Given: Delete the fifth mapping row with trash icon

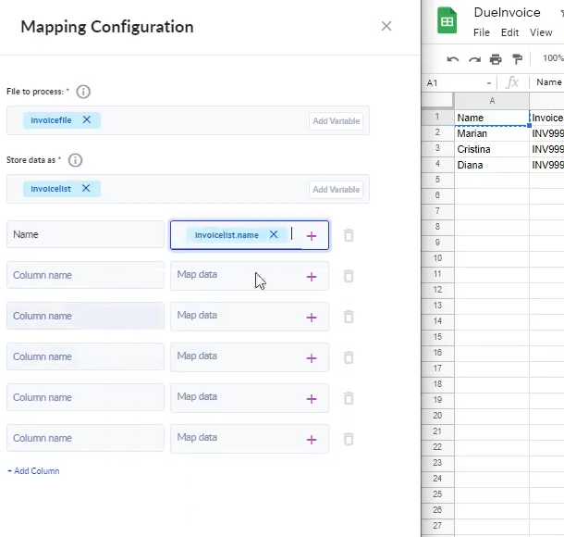Looking at the screenshot, I should (349, 398).
